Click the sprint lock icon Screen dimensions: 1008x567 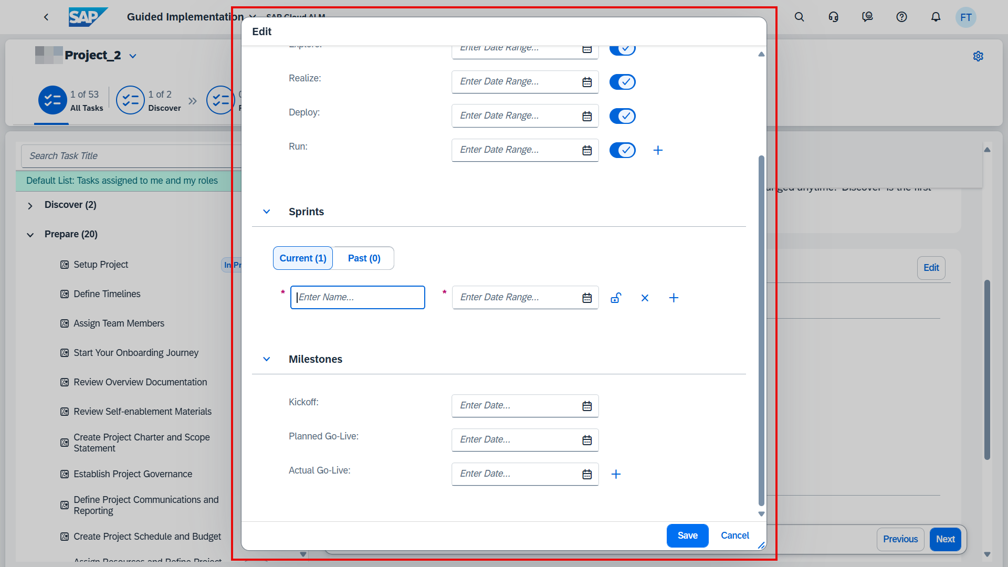click(616, 298)
